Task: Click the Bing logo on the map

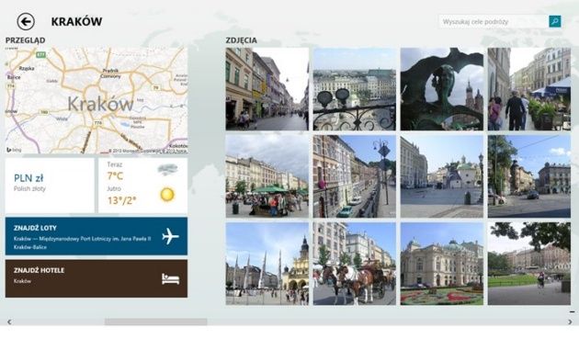Action: (x=14, y=150)
